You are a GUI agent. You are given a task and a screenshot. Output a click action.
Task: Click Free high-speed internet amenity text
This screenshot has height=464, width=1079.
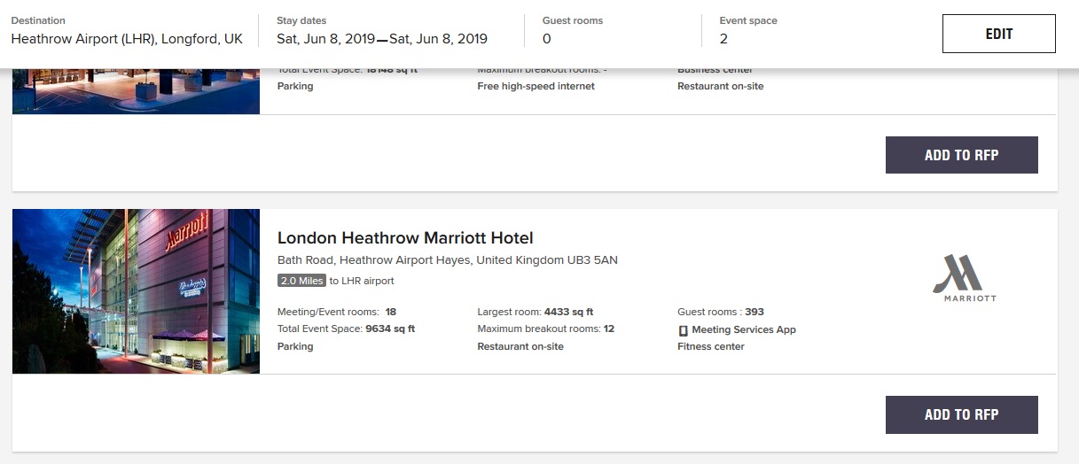[536, 86]
